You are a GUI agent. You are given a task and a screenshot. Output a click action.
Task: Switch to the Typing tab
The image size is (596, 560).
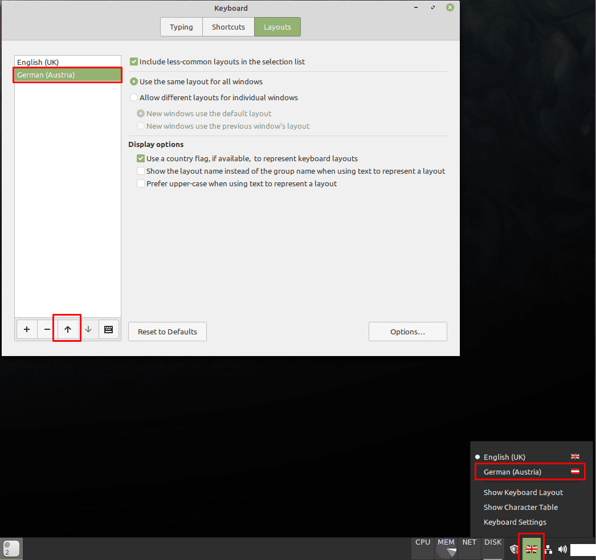(181, 27)
